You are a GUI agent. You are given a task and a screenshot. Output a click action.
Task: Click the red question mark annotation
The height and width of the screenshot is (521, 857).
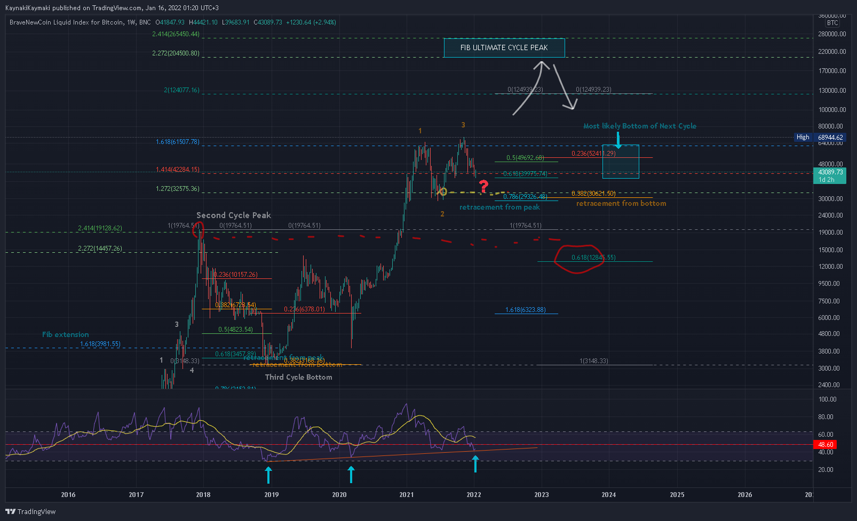point(483,186)
